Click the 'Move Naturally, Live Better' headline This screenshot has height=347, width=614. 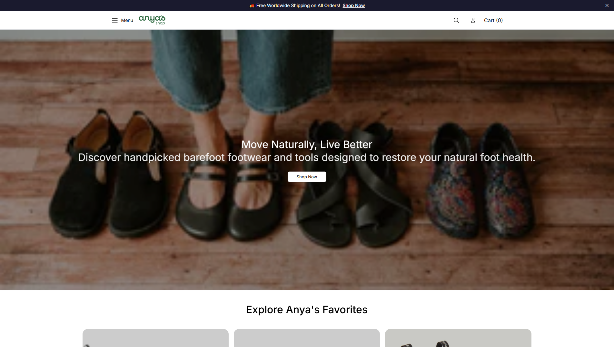(307, 145)
